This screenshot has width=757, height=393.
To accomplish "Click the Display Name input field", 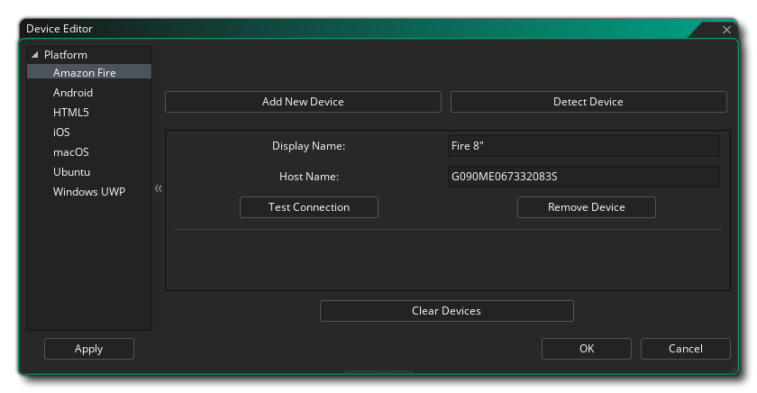I will pos(584,146).
